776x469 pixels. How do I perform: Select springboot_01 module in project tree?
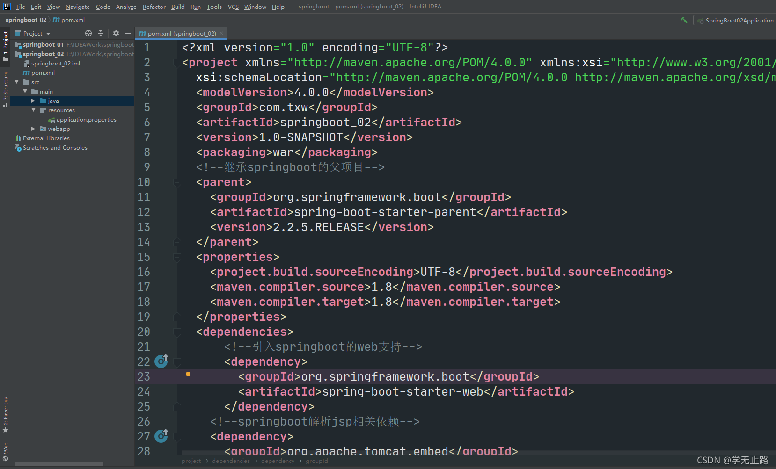(x=43, y=45)
